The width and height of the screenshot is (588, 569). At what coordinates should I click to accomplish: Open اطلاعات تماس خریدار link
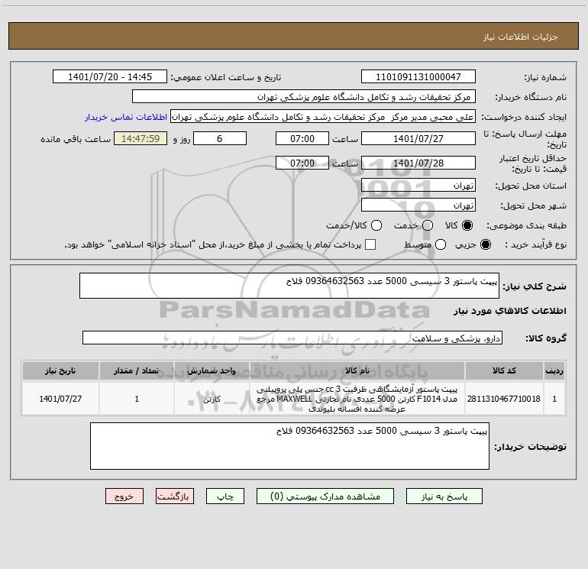126,117
